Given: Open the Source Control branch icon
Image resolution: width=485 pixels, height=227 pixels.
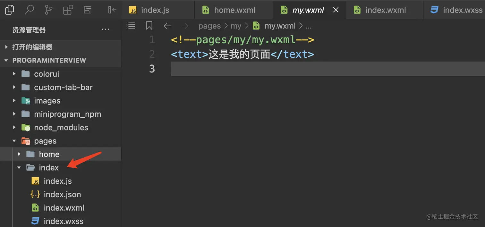Looking at the screenshot, I should (x=48, y=10).
